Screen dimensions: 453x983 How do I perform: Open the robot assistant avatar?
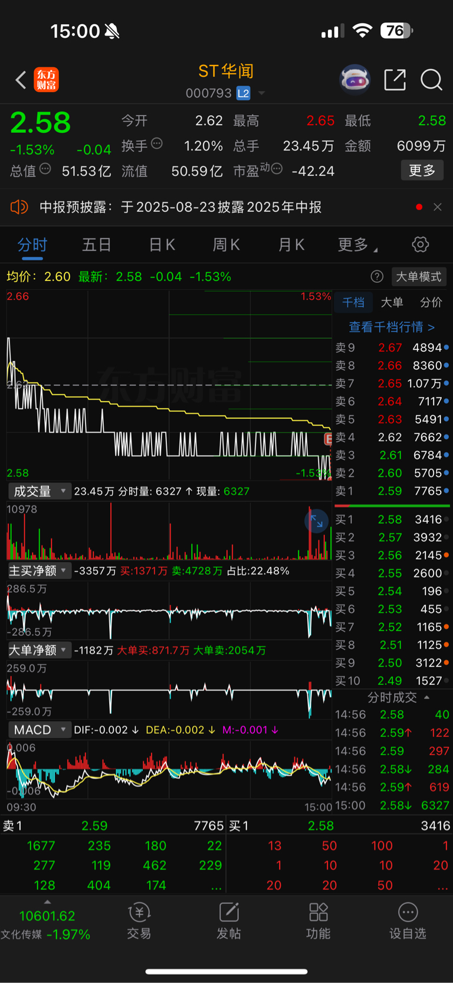point(354,79)
